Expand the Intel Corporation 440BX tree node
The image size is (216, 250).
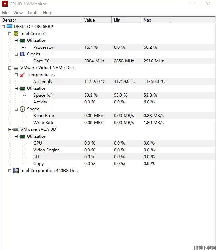click(10, 171)
